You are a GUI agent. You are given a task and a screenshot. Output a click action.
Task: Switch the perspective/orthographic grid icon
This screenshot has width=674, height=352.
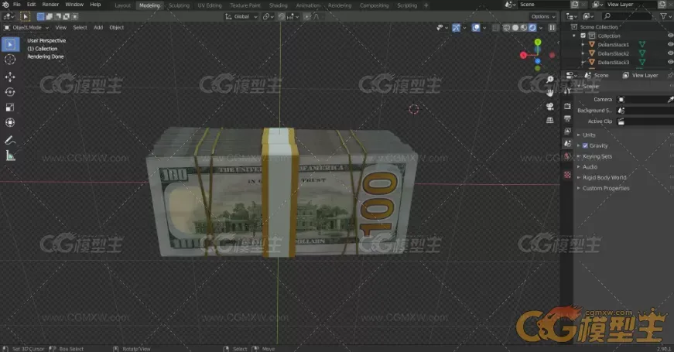549,121
